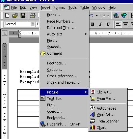Select Field... from the Insert menu
Screen dimensions: 133x139
[64, 40]
